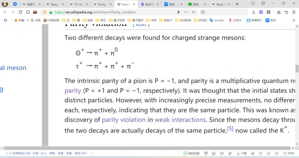Expand the bookmarks bar overflow chevron
Screen dimensions: 299x158
pos(294,20)
